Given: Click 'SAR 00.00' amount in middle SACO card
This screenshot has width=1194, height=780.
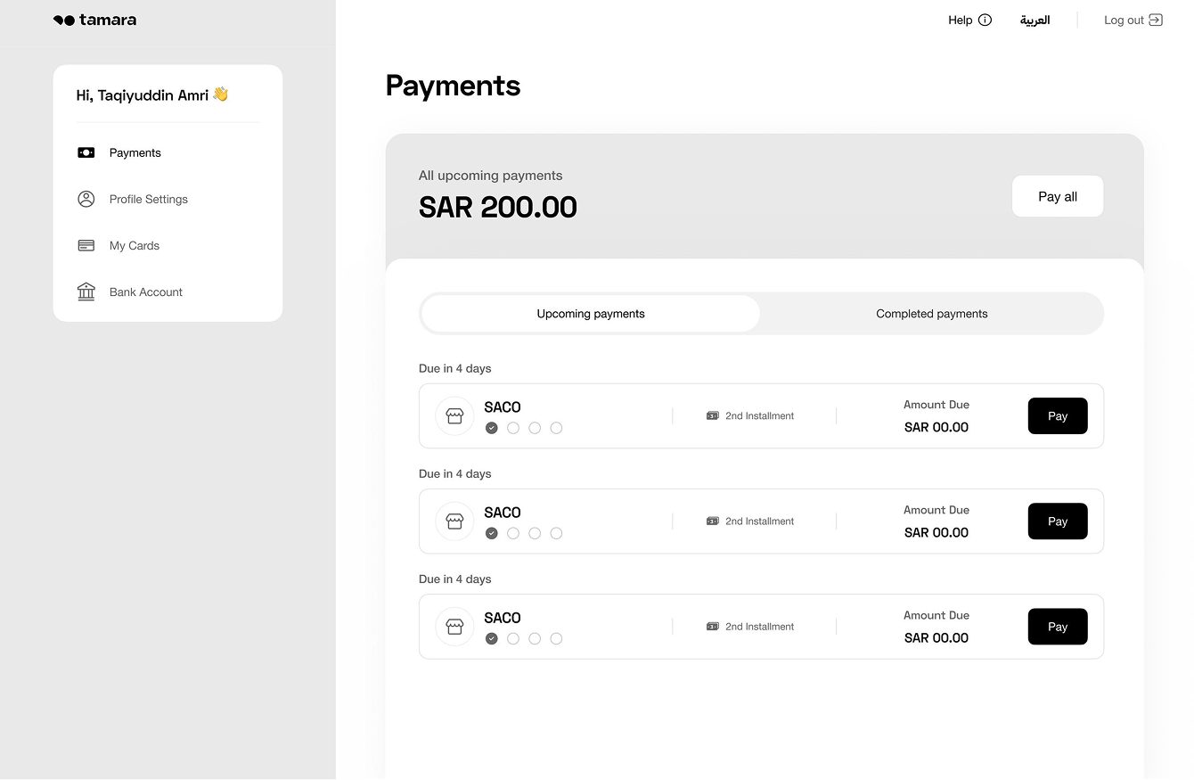Looking at the screenshot, I should tap(936, 532).
